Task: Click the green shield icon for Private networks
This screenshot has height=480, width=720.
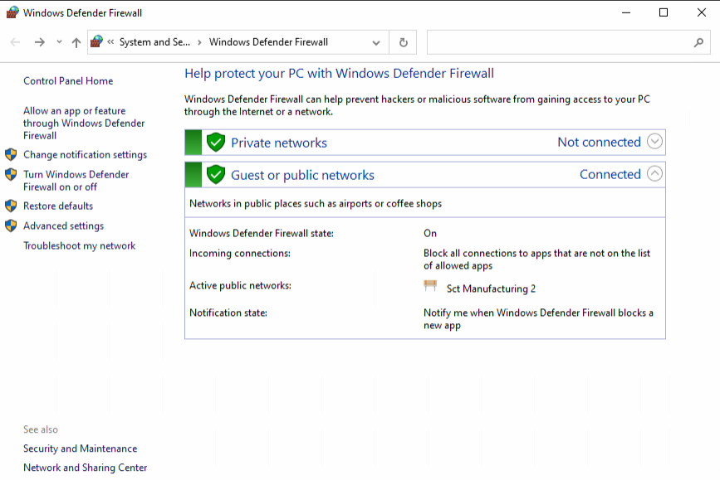Action: (215, 142)
